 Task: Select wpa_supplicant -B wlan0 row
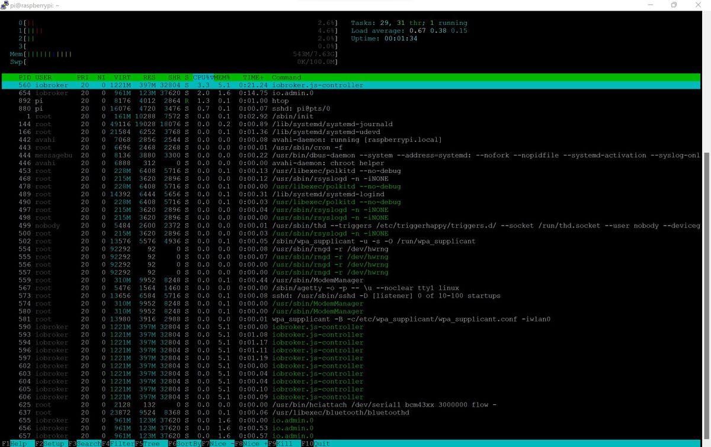352,319
